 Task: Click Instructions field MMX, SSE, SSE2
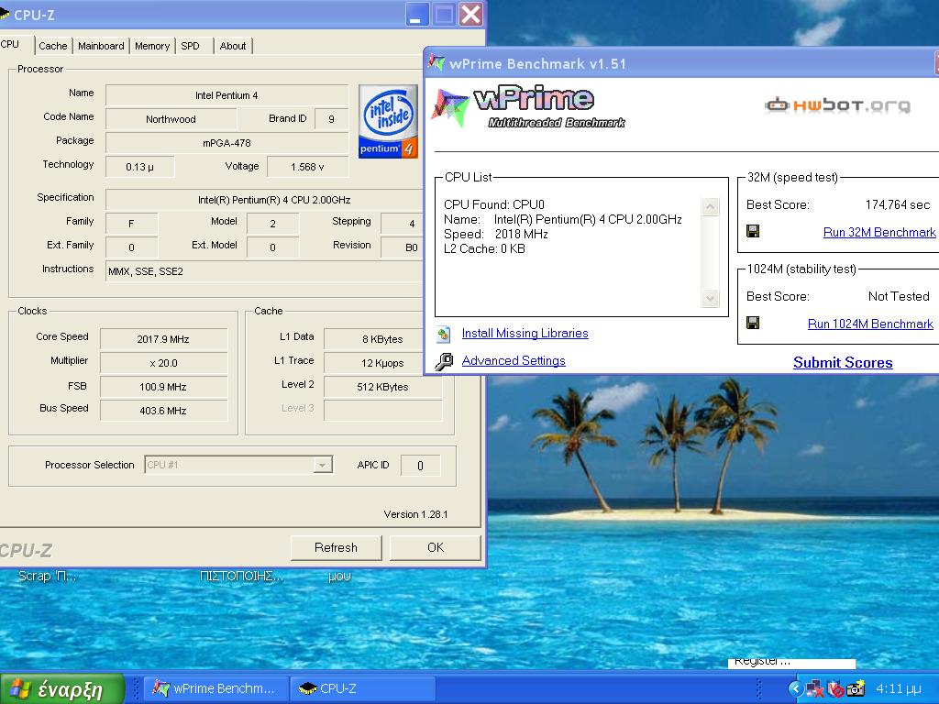264,271
